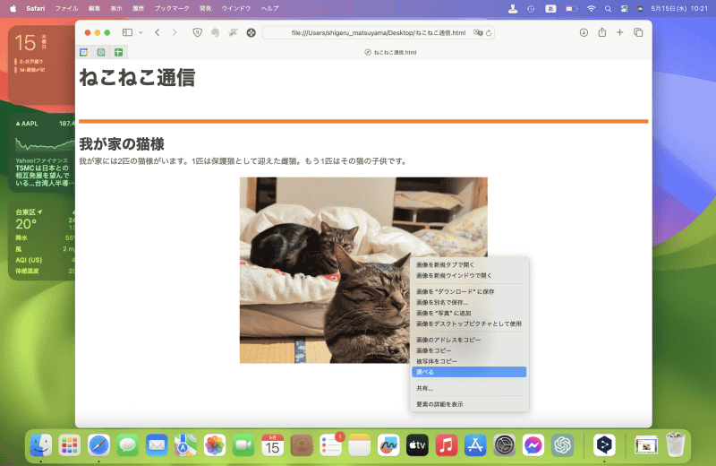Choose 共有... in context menu
Image resolution: width=716 pixels, height=466 pixels.
tap(469, 388)
